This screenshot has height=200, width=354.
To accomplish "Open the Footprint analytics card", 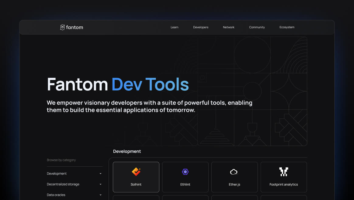I will click(x=283, y=177).
